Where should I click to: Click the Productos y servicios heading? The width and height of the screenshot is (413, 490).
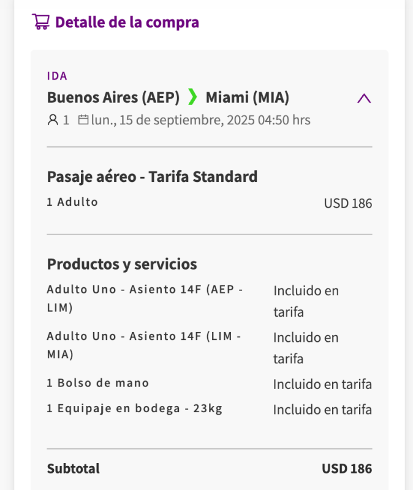(122, 264)
